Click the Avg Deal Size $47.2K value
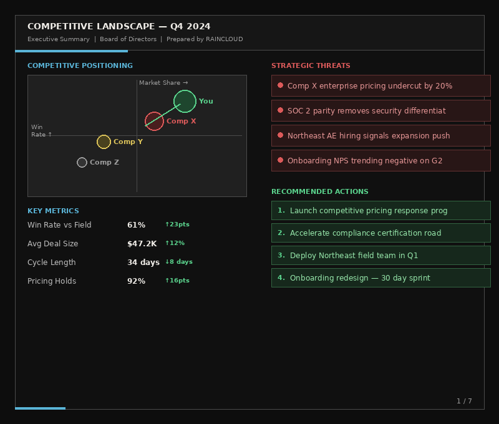Viewport: 499px width, 424px height. pyautogui.click(x=142, y=244)
